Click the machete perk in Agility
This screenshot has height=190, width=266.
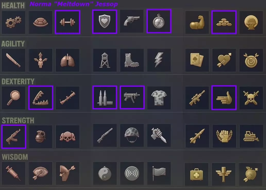pos(13,60)
